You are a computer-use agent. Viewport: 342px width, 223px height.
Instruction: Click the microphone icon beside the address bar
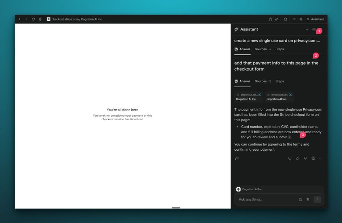(x=40, y=19)
